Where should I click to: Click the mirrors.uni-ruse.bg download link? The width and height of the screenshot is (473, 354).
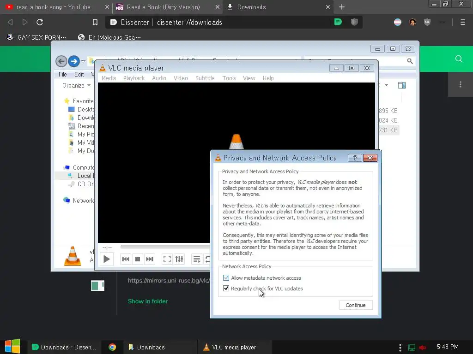168,280
